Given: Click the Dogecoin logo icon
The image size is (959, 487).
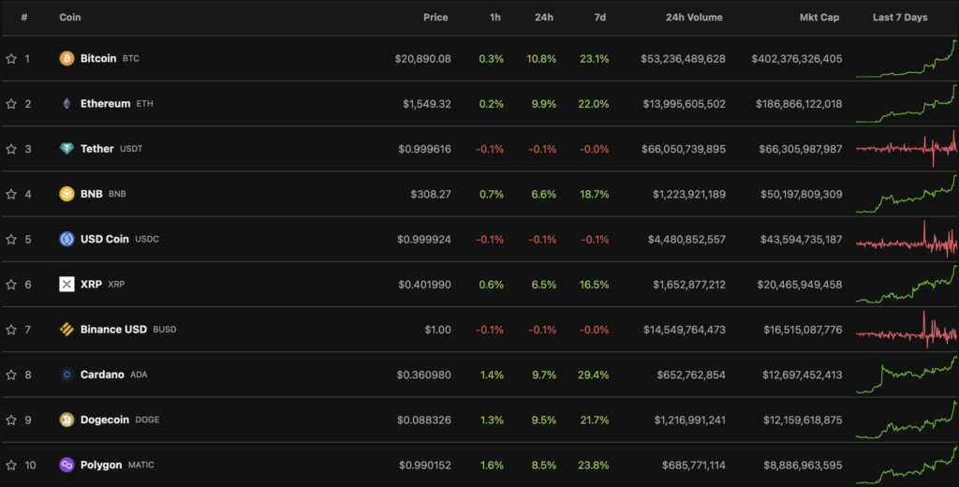Looking at the screenshot, I should (66, 420).
